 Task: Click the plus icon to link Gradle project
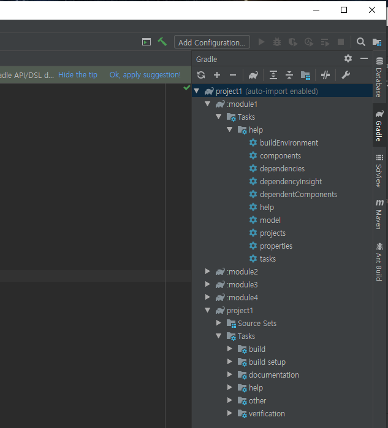point(217,75)
